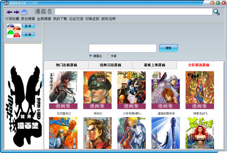Screen dimensions: 227x153
Task: Minimize the window with orange button
Action: 212,3
